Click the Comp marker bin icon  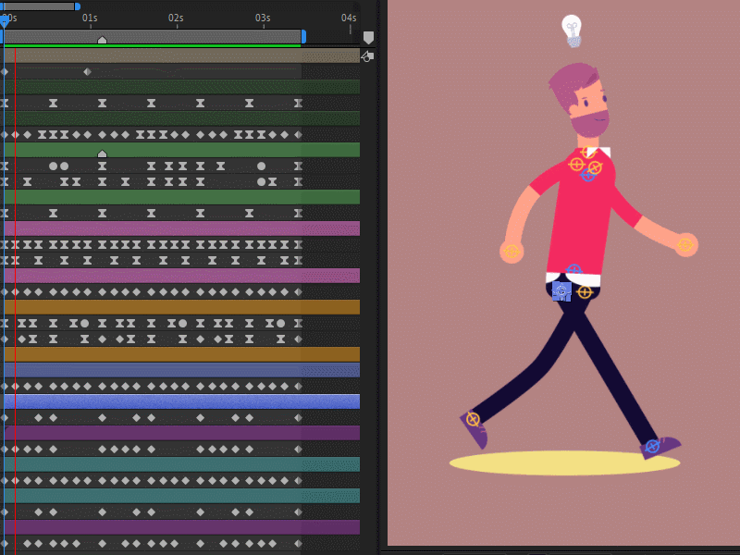click(368, 38)
